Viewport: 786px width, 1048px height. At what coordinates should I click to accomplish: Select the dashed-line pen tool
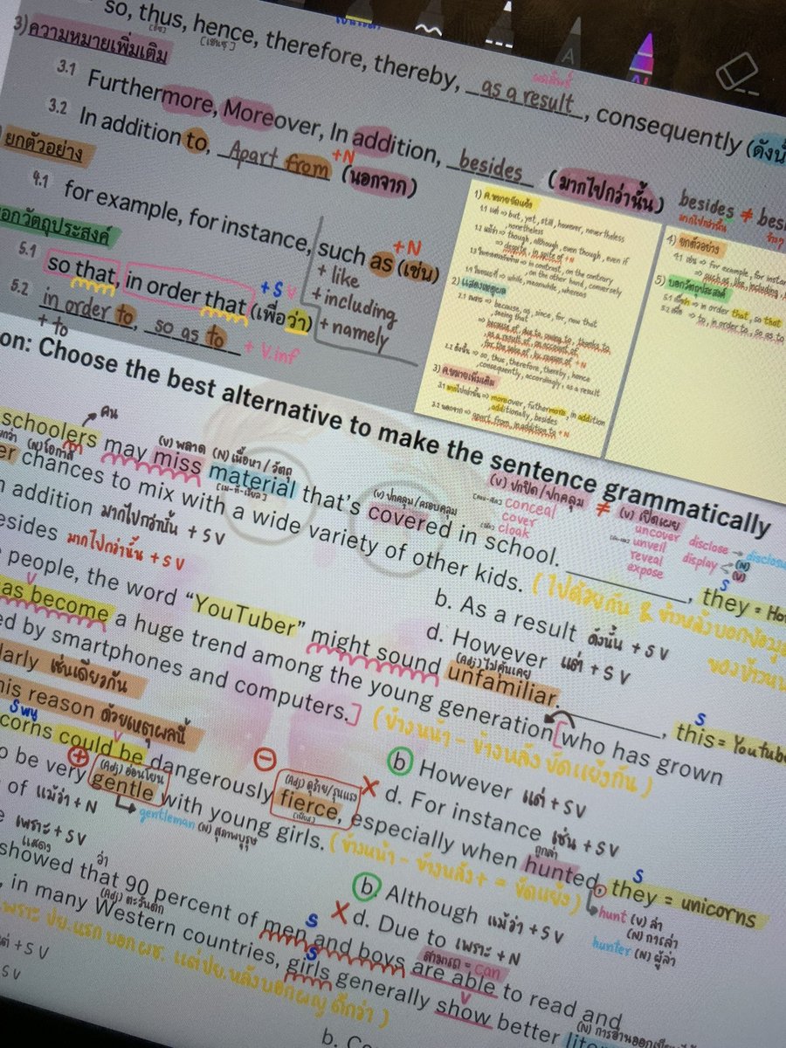pyautogui.click(x=500, y=27)
